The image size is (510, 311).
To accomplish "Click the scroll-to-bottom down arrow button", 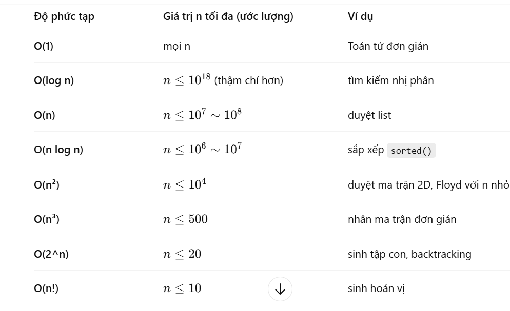I will tap(280, 288).
